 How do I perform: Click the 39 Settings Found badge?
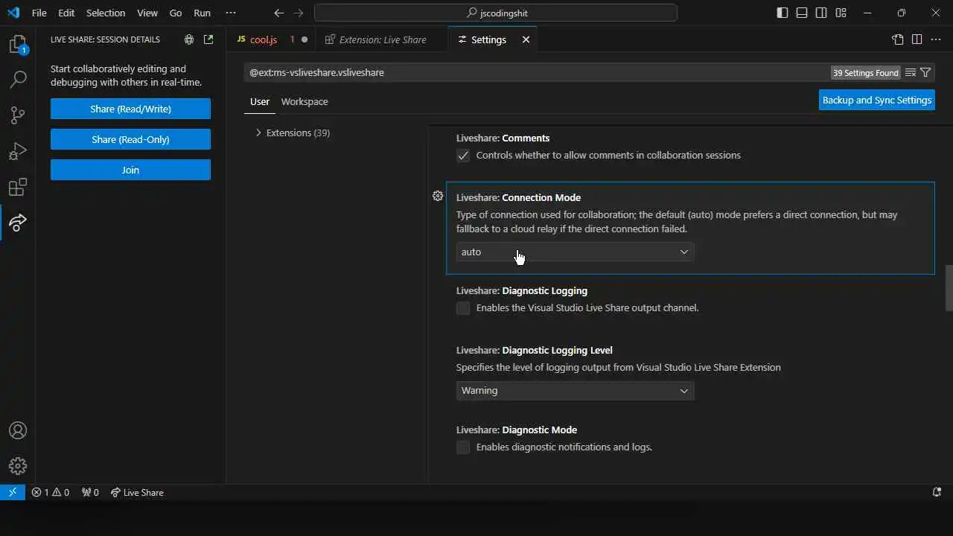[866, 73]
